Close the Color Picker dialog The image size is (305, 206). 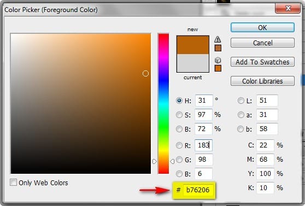click(x=288, y=8)
